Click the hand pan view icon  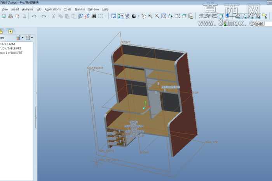pos(144,16)
